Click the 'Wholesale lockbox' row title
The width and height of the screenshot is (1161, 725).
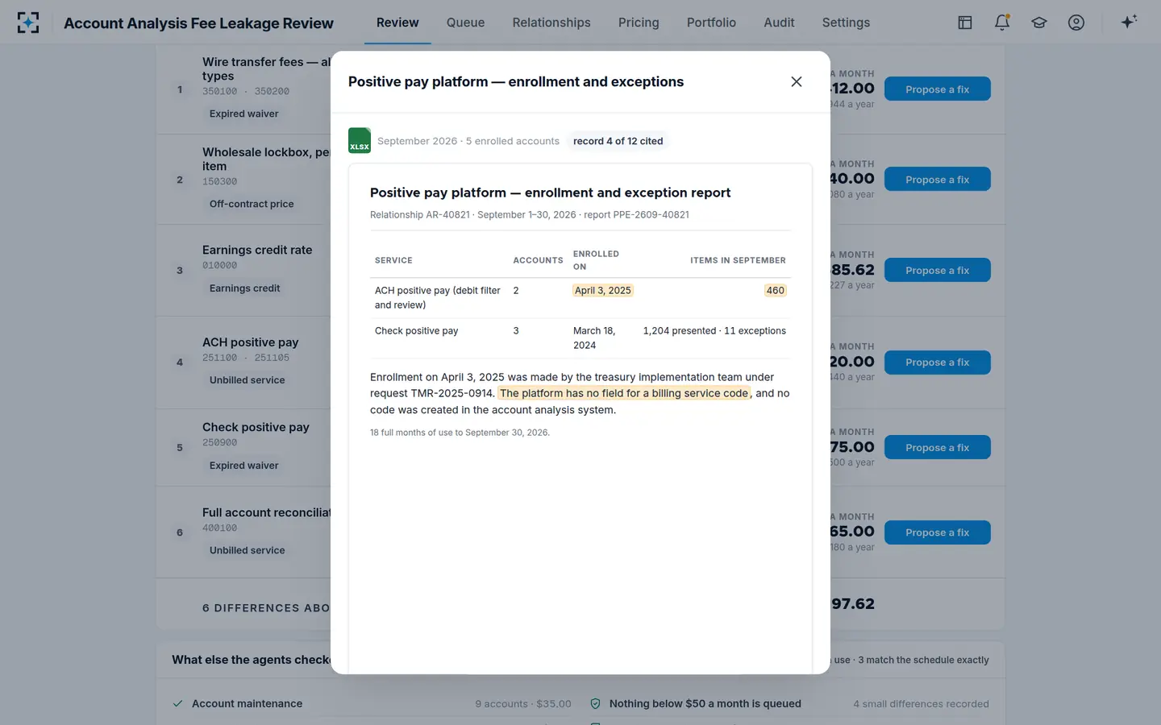[x=266, y=159]
